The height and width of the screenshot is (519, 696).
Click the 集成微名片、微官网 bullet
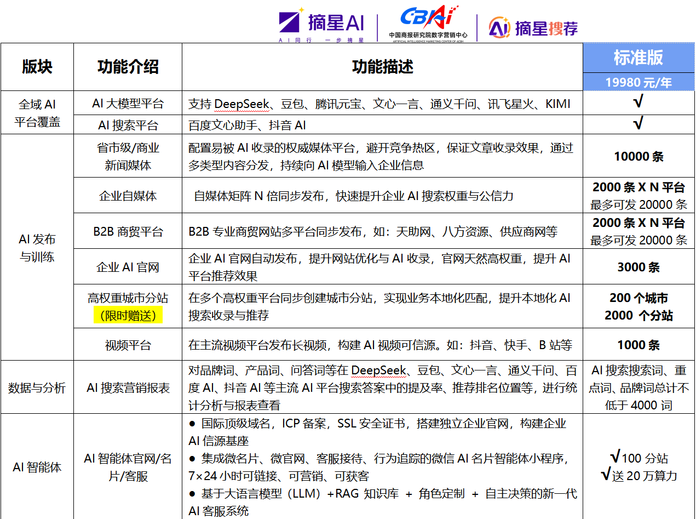(379, 467)
